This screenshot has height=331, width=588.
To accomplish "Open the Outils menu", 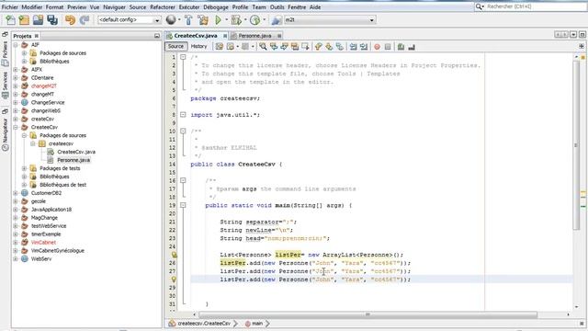I will 277,6.
